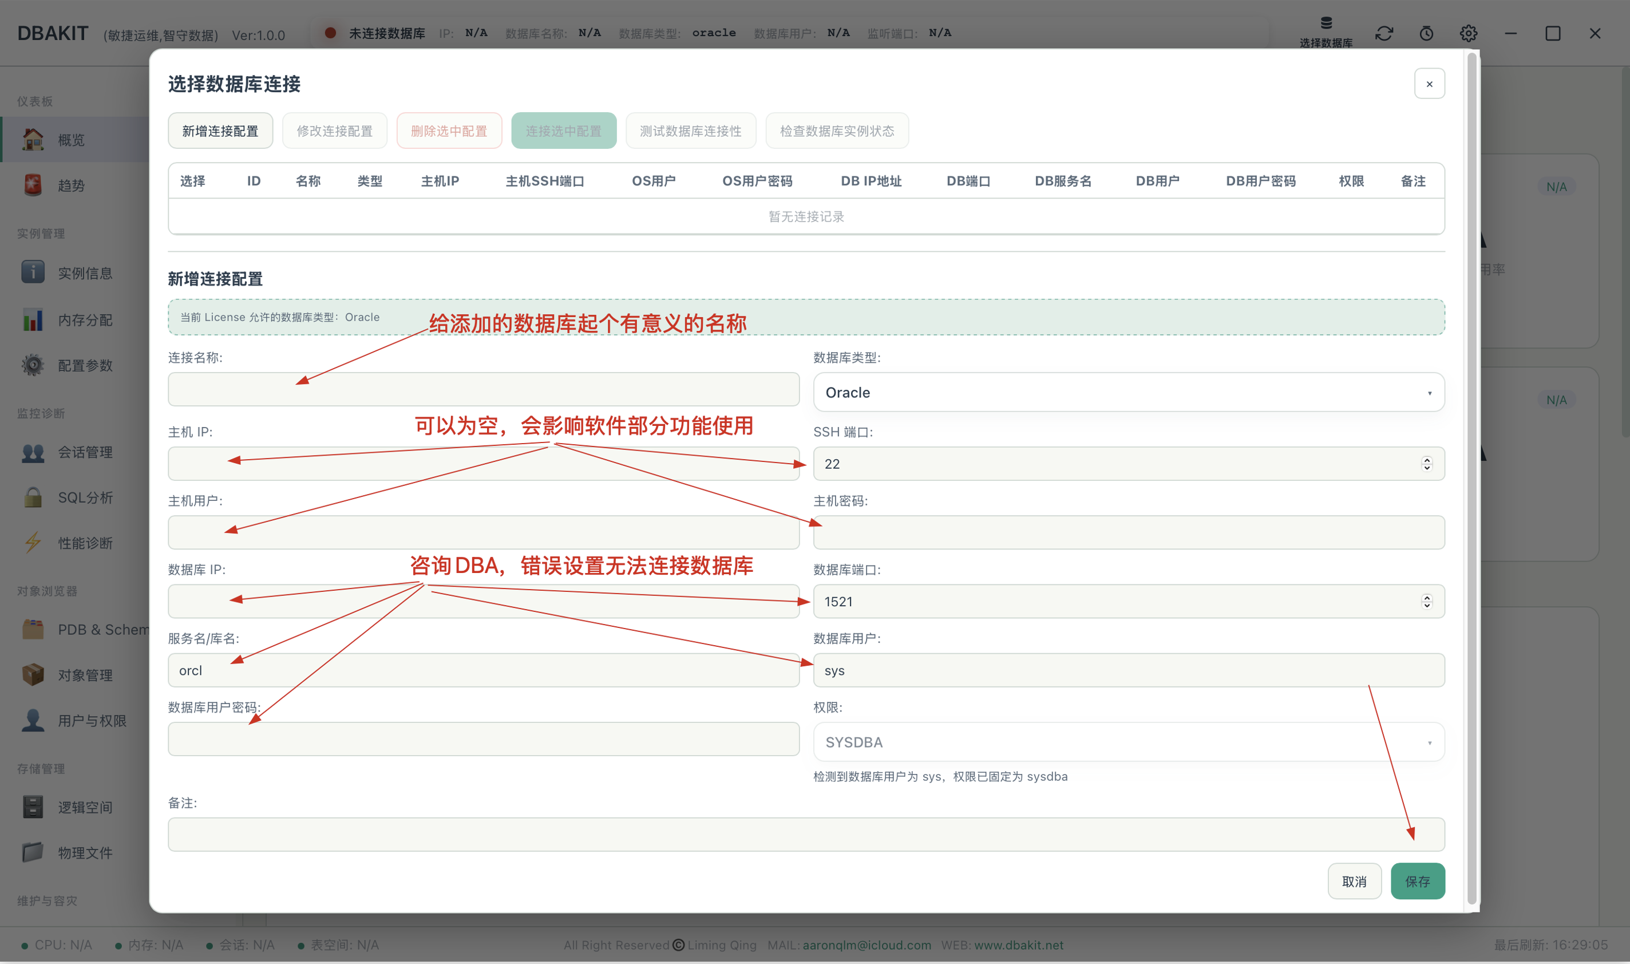Image resolution: width=1630 pixels, height=964 pixels.
Task: Click the 选择数据库 database icon in header
Action: tap(1326, 24)
